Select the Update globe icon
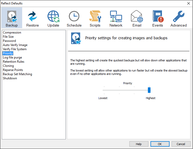The width and height of the screenshot is (193, 149). (x=53, y=17)
